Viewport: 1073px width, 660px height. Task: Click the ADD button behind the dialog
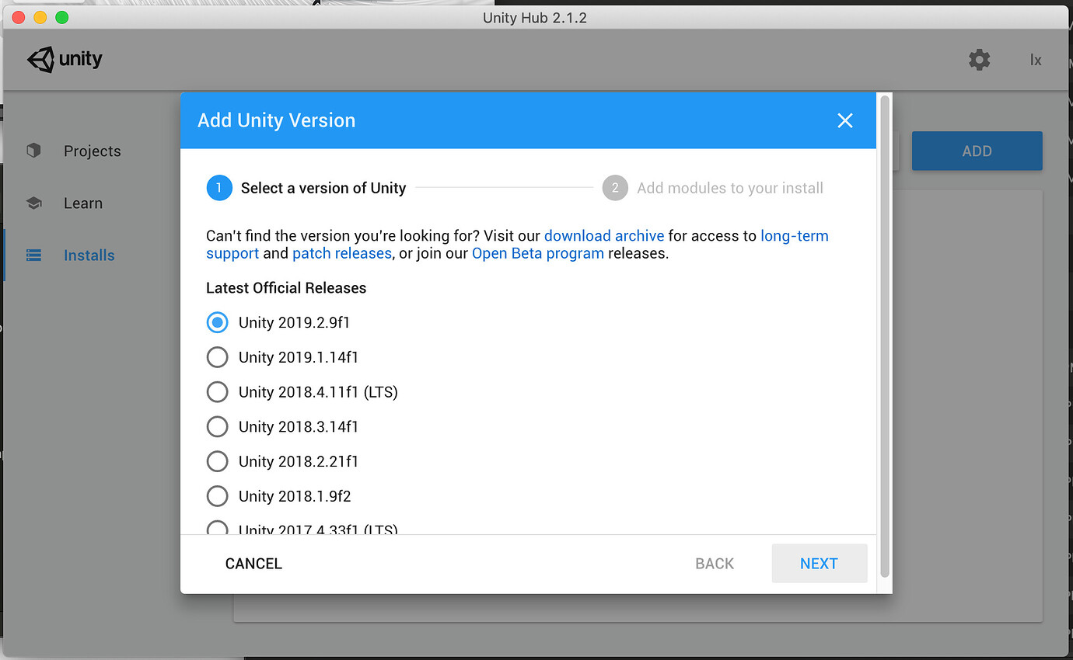pos(977,151)
